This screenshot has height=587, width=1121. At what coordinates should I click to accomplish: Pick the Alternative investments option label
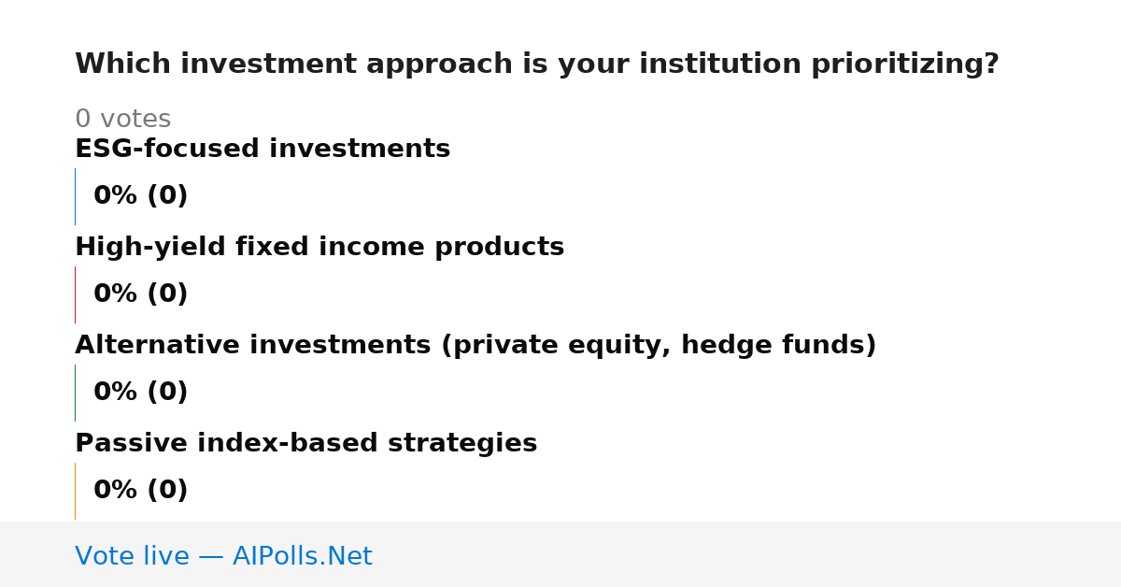(x=475, y=345)
